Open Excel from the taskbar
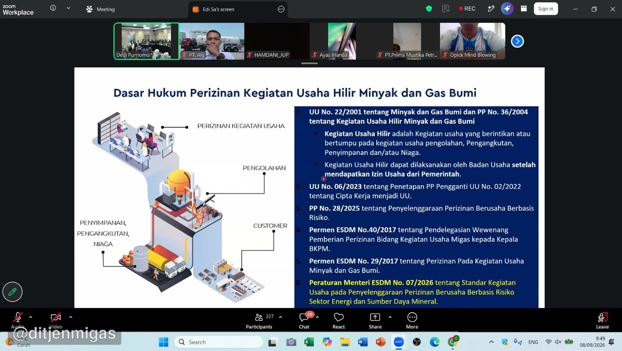 pos(309,342)
